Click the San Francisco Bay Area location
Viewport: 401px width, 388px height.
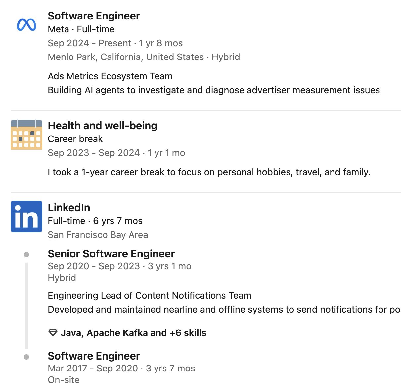point(98,235)
